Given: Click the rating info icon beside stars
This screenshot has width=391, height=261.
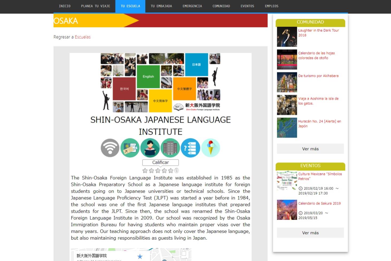Looking at the screenshot, I should pos(177,170).
